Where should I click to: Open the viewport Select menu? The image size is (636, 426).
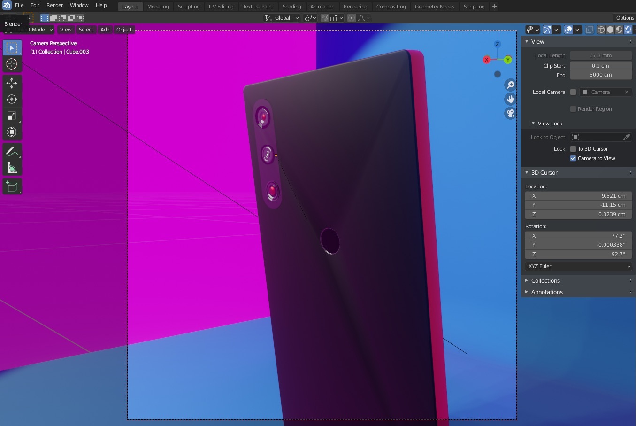(x=86, y=30)
